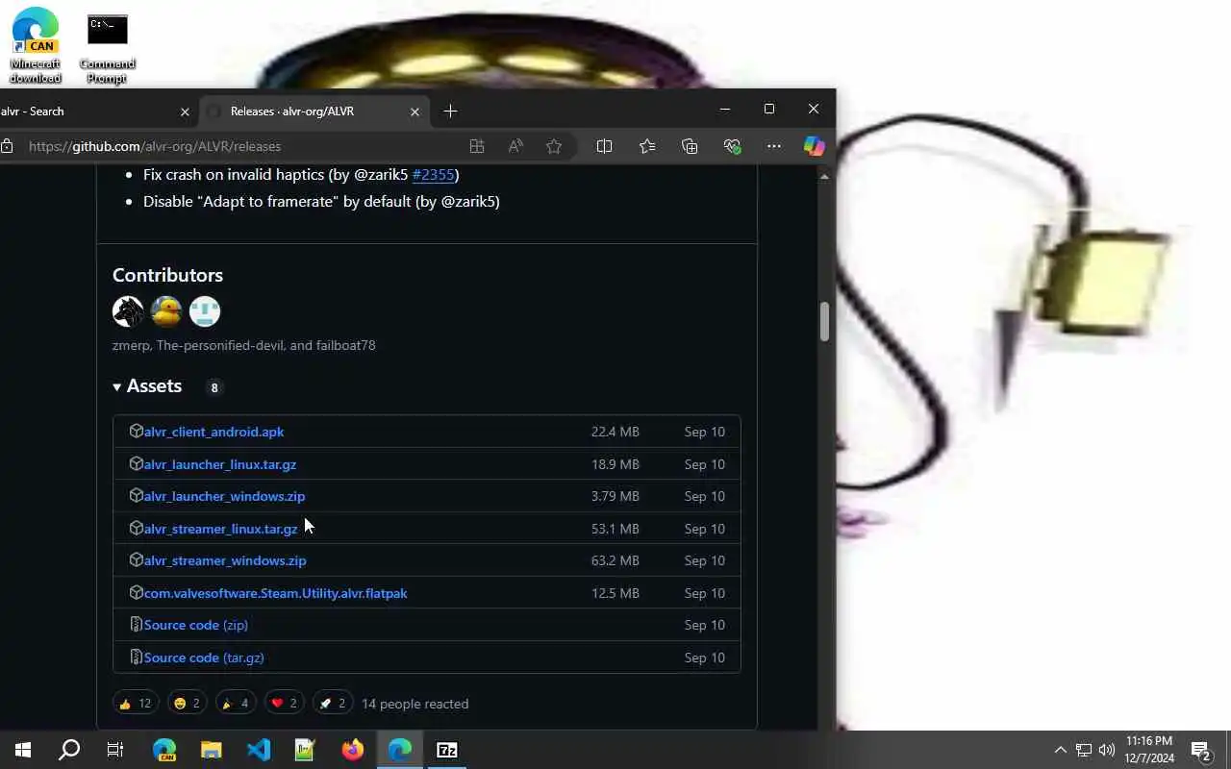
Task: Open the notification center
Action: (x=1200, y=750)
